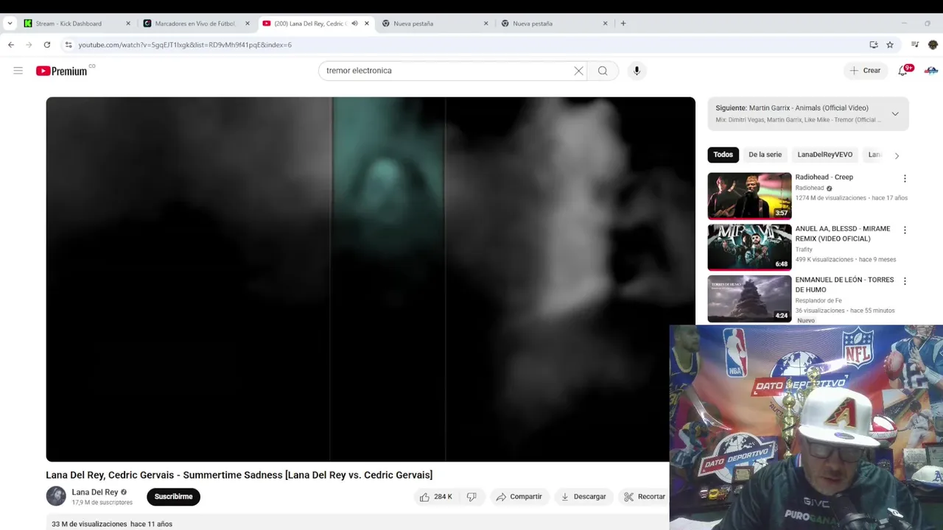This screenshot has width=943, height=530.
Task: Select the LanaDelReyVEVO filter chip
Action: [824, 155]
